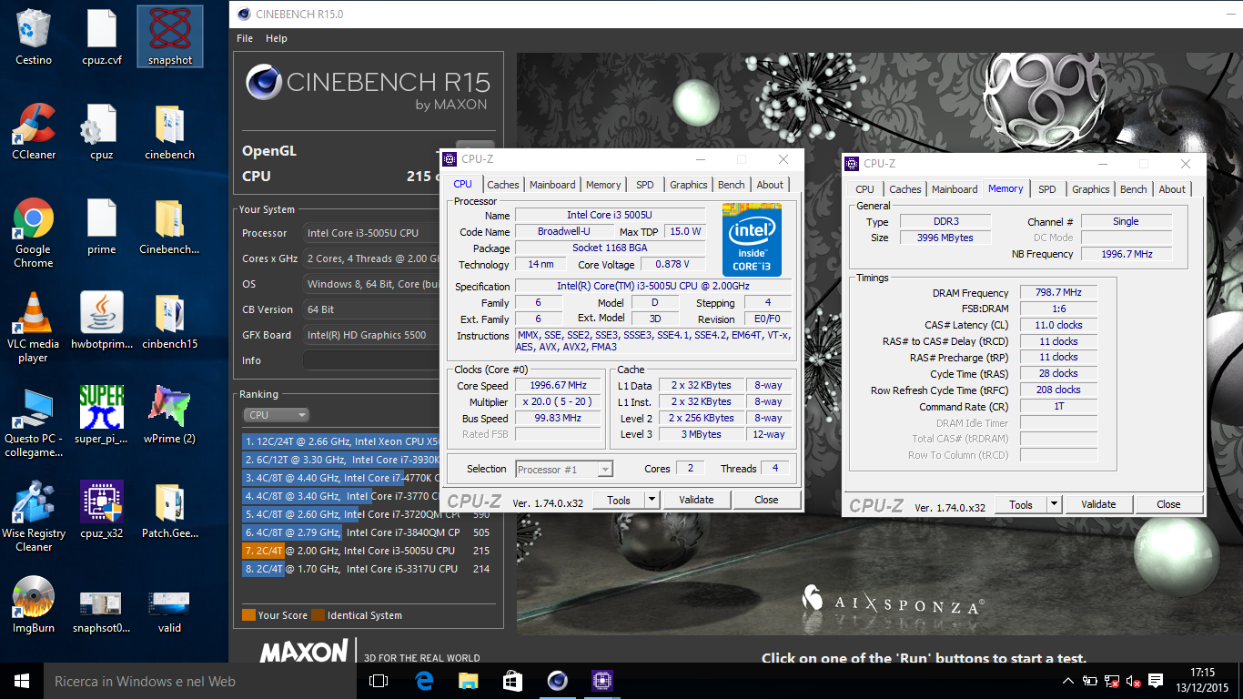Screen dimensions: 1243x699
Task: Launch Microsoft Edge from taskbar
Action: [x=423, y=681]
